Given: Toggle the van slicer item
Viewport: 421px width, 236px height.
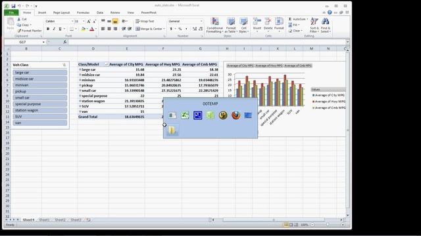Looking at the screenshot, I should [x=39, y=123].
